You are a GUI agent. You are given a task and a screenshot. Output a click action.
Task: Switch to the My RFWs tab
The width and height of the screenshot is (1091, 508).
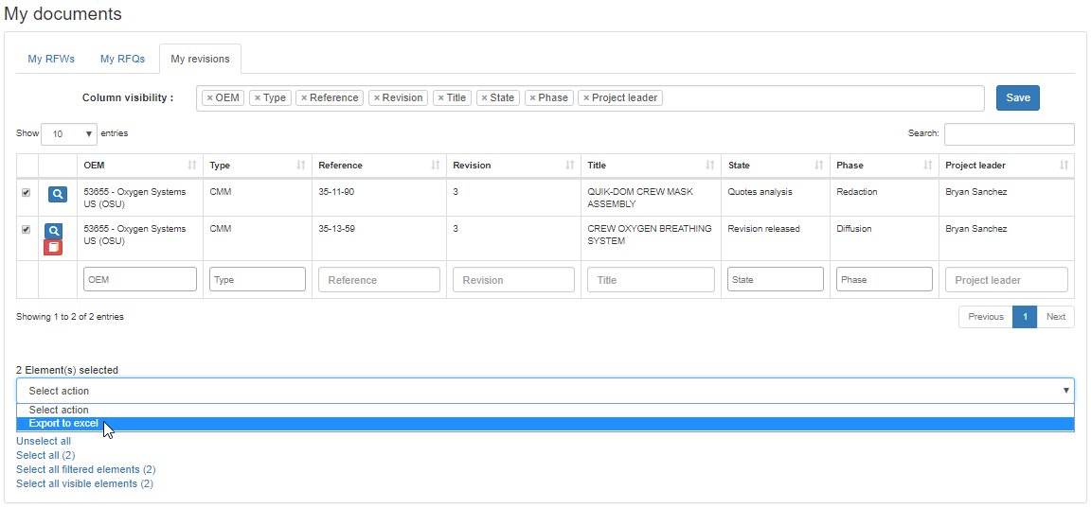[51, 59]
